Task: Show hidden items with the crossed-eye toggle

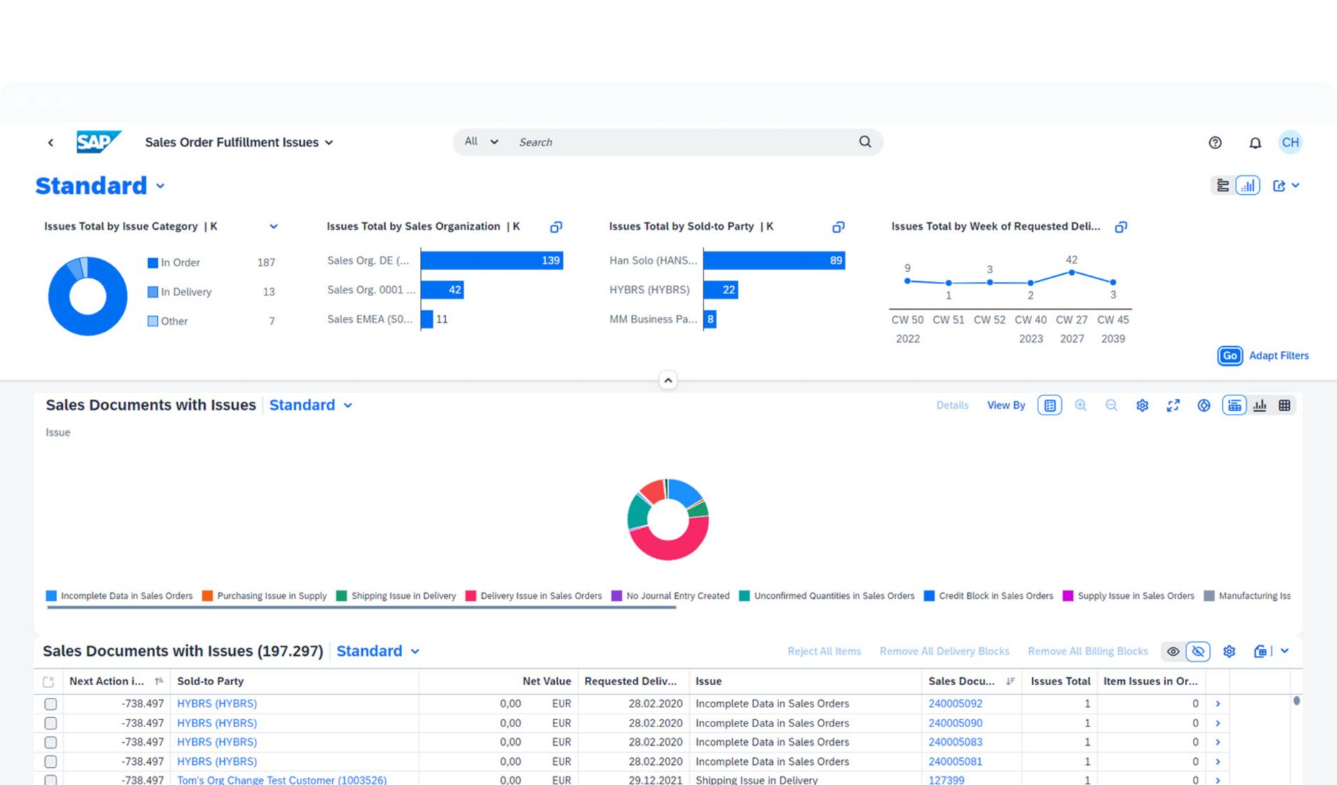Action: pyautogui.click(x=1198, y=651)
